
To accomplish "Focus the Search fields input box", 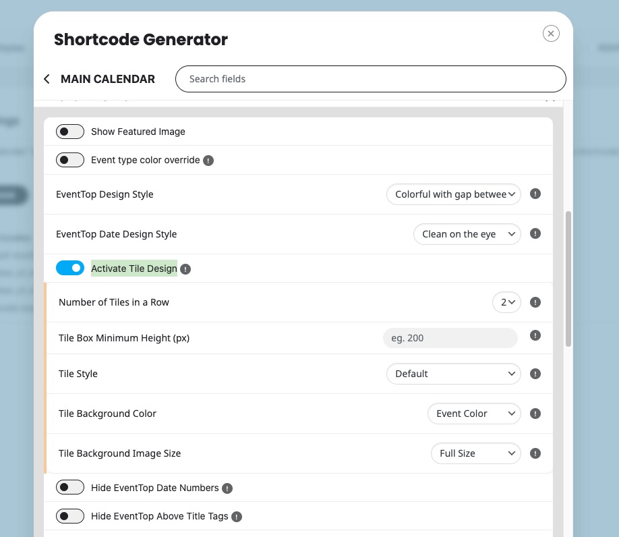I will 371,79.
